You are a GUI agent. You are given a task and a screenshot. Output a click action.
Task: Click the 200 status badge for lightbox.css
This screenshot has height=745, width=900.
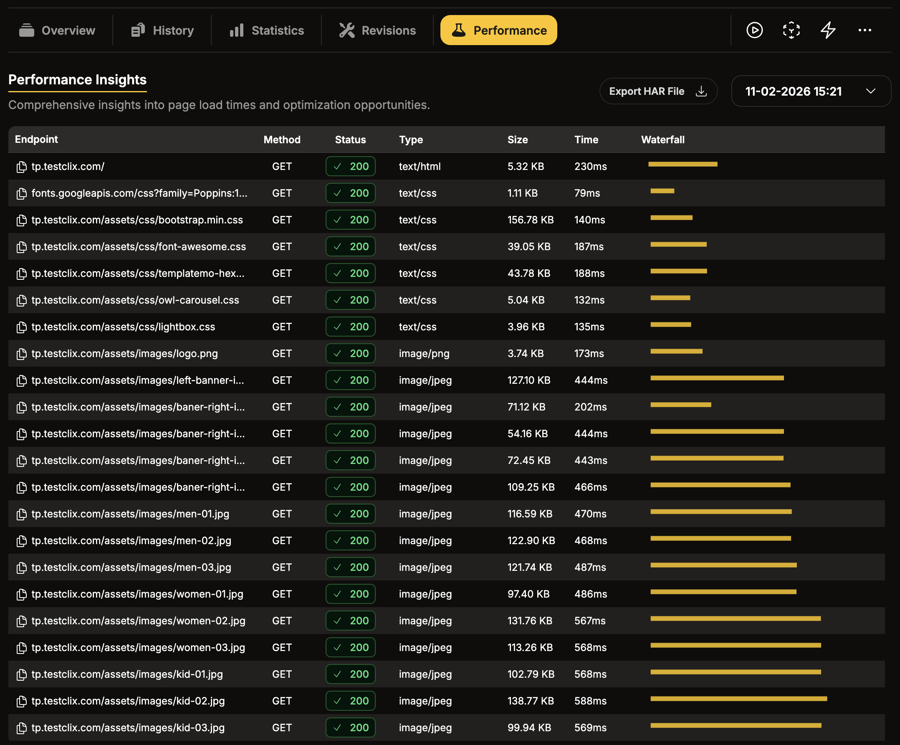350,327
